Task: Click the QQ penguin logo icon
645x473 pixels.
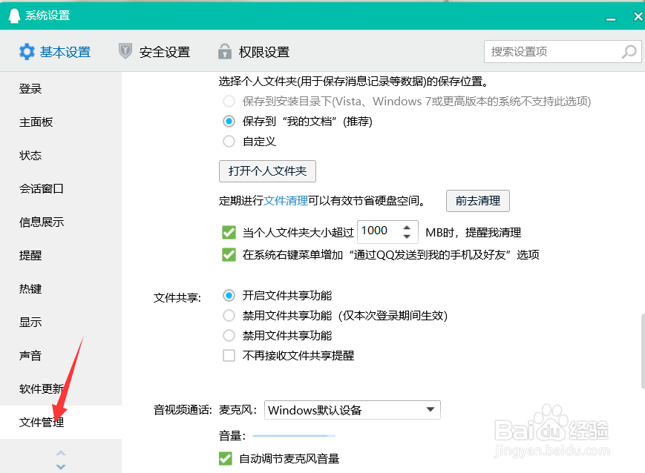Action: tap(14, 16)
